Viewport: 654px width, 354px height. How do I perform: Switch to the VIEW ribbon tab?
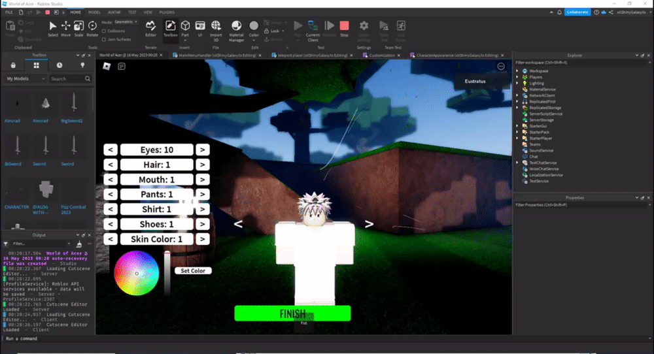[x=148, y=12]
